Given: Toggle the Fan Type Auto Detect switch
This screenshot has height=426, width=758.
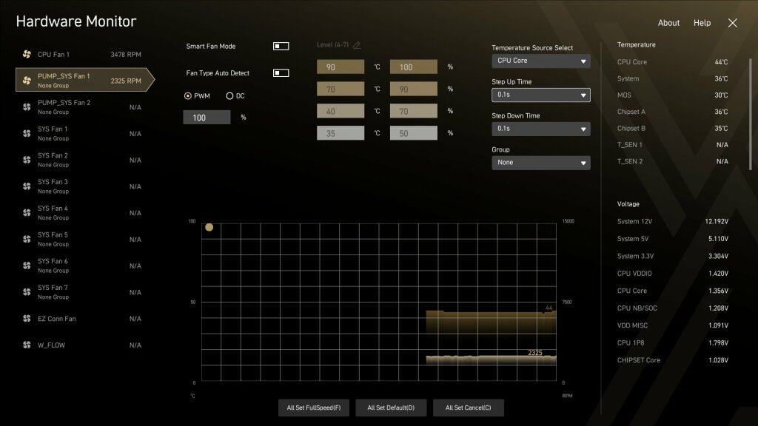Looking at the screenshot, I should pos(281,73).
